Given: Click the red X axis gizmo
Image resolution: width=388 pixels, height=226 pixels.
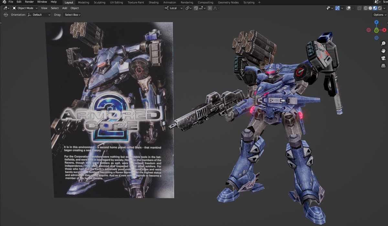Looking at the screenshot, I should pyautogui.click(x=384, y=30).
